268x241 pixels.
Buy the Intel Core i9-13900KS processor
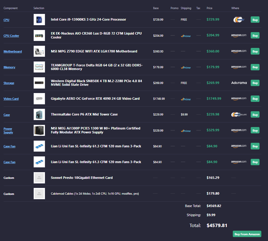255,20
